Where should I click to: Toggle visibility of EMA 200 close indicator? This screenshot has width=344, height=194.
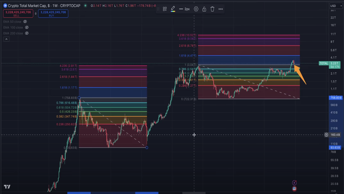[x=27, y=33]
